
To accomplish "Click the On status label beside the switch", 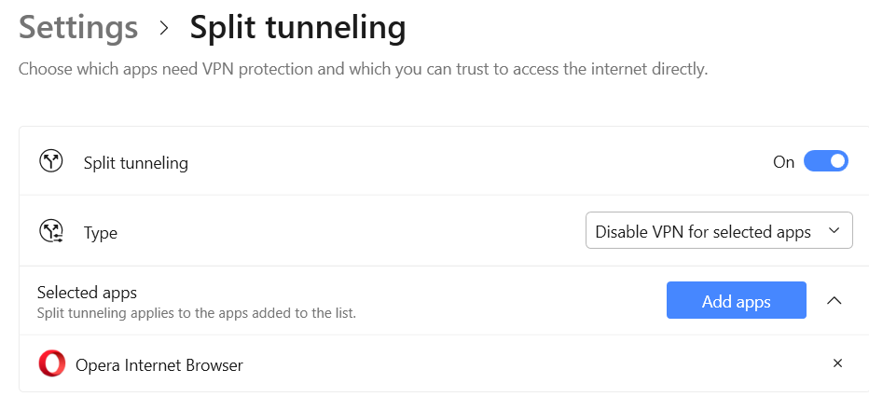I will coord(783,162).
